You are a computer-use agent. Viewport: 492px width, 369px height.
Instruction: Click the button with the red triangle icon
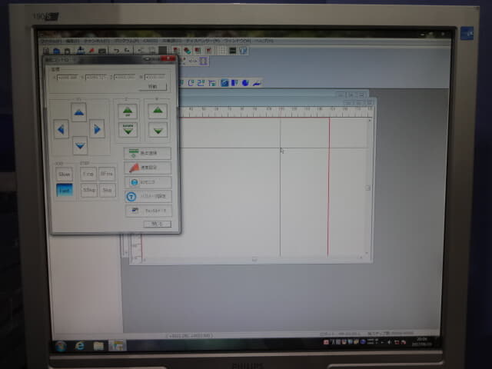(x=147, y=167)
